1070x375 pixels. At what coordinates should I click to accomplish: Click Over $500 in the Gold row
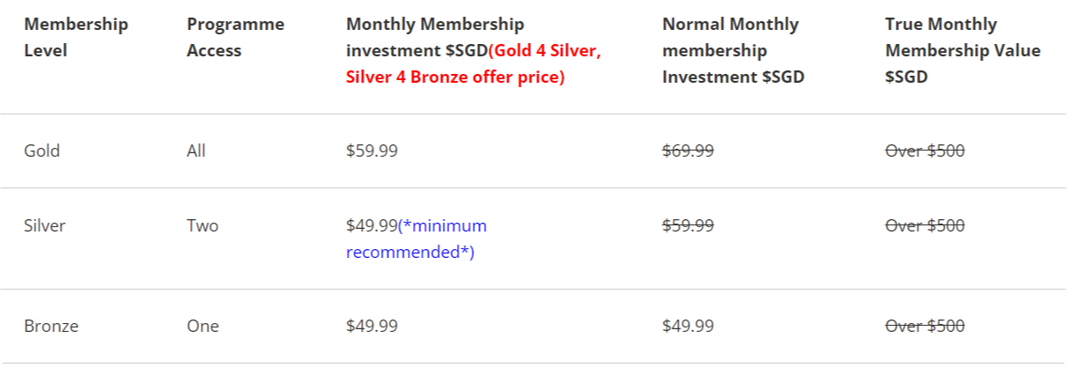point(925,151)
